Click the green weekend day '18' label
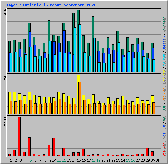168x164 pixels. (94, 160)
